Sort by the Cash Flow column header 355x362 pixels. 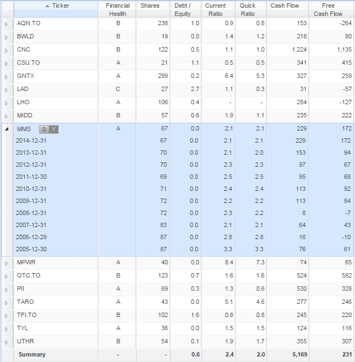288,9
